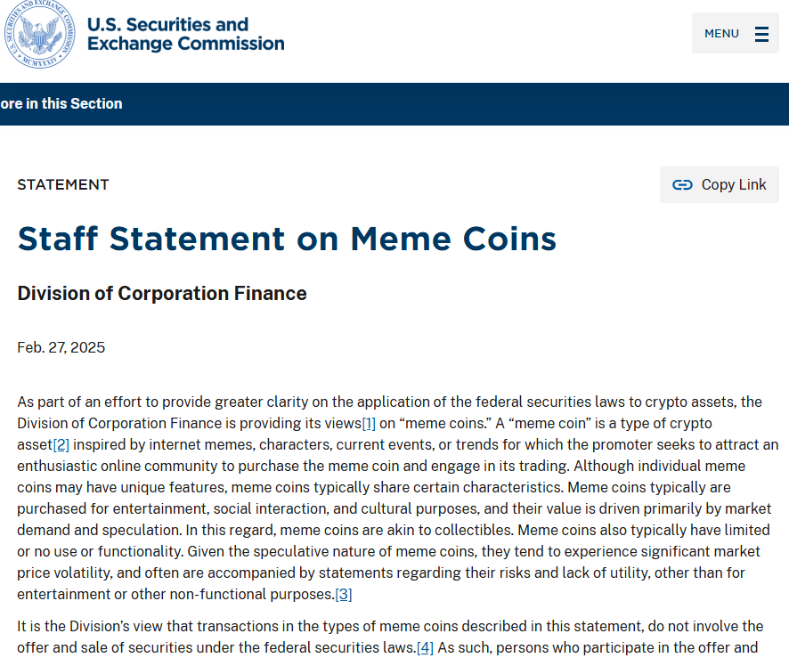Open footnote [4] after "federal securities laws."

[x=425, y=647]
